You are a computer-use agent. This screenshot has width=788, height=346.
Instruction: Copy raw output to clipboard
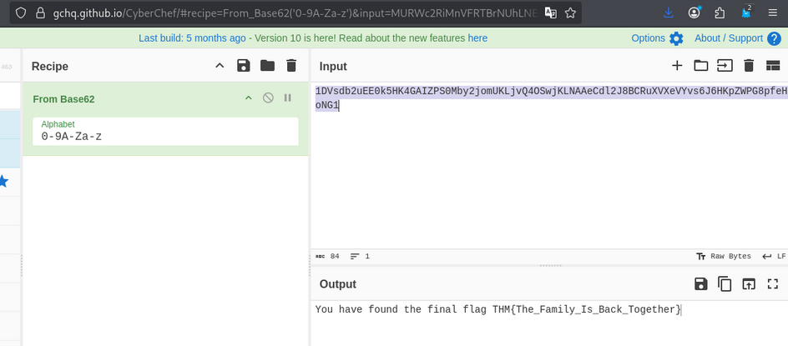(725, 284)
